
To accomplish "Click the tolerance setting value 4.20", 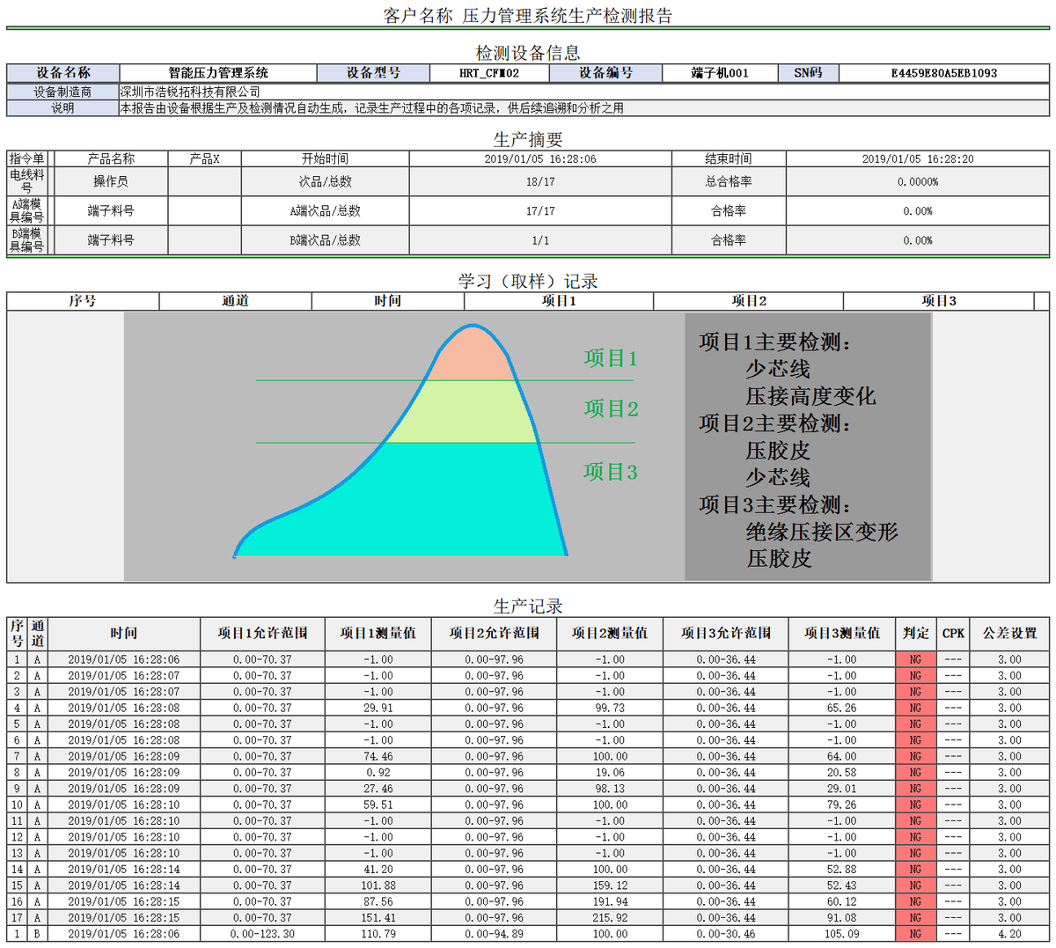I will click(1010, 934).
